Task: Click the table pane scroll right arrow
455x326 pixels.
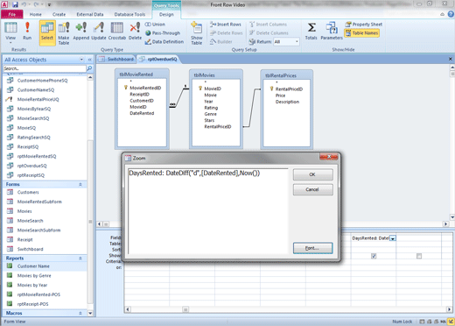Action: pos(446,224)
